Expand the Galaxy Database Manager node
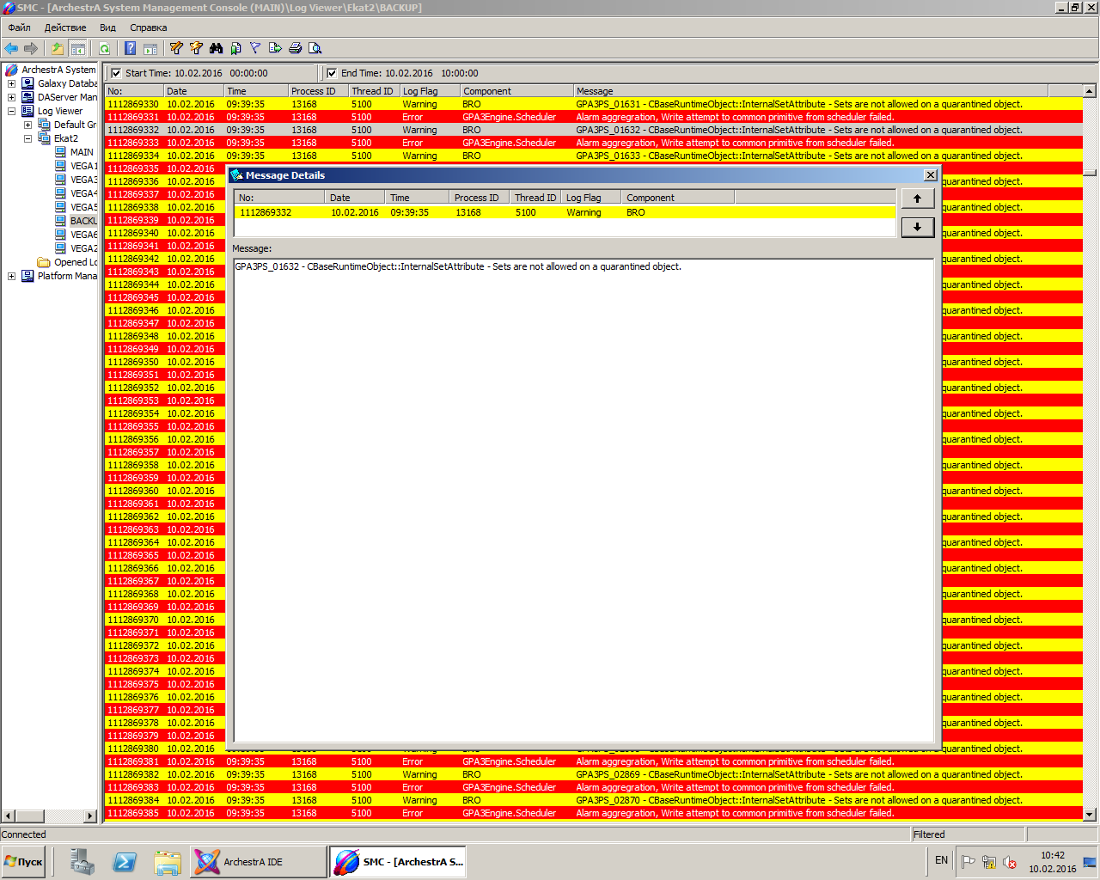1100x880 pixels. 11,83
